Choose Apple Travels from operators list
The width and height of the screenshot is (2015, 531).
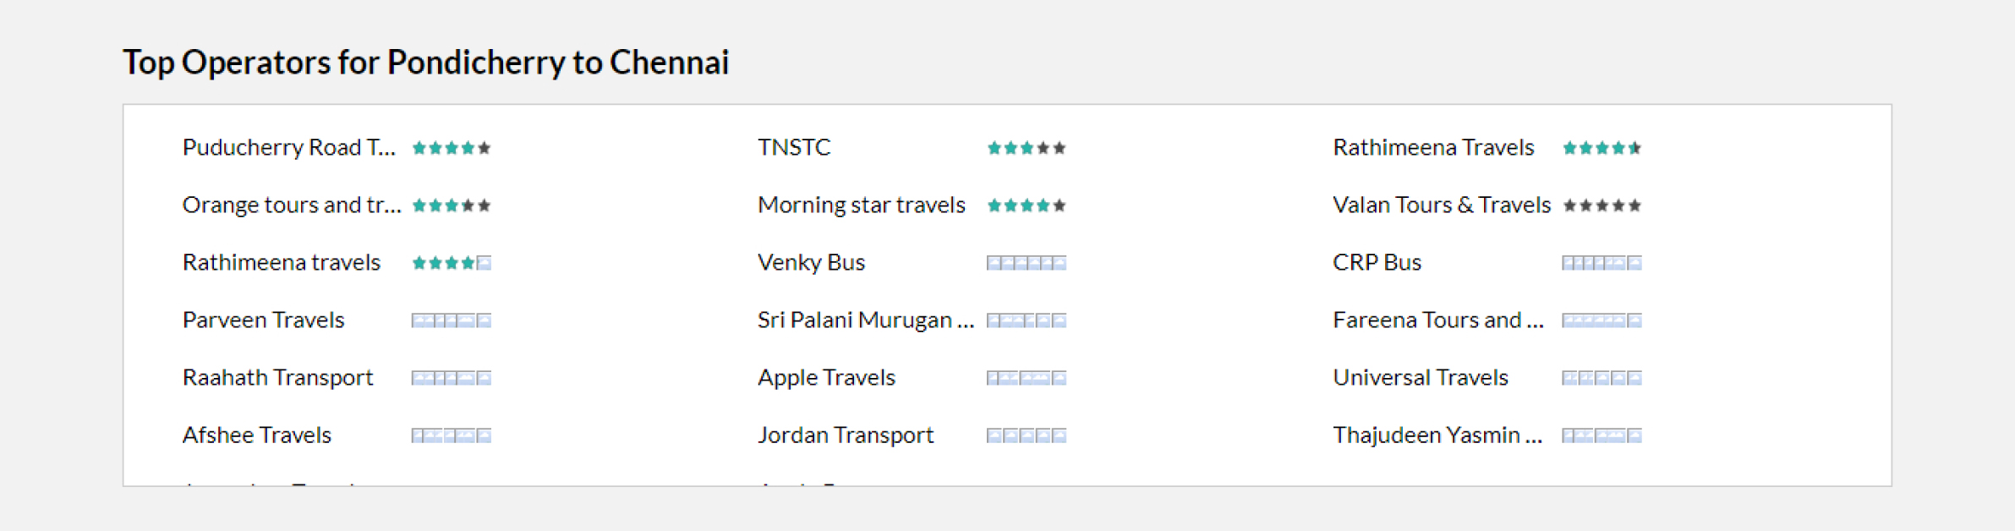pyautogui.click(x=827, y=377)
